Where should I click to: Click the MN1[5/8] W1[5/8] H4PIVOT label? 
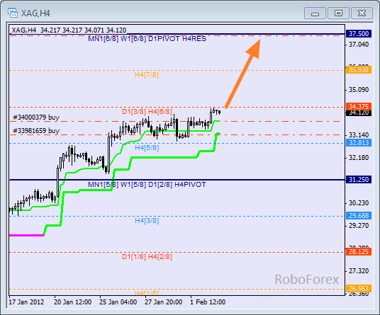(147, 185)
